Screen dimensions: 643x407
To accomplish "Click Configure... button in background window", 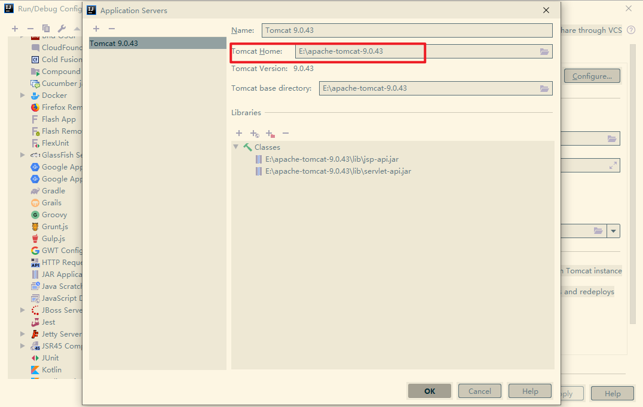I will pos(592,76).
